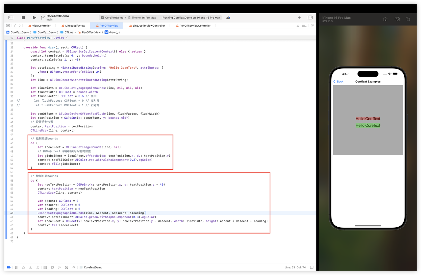
Task: Open the draw(_:) method breadcrumb
Action: tap(112, 32)
